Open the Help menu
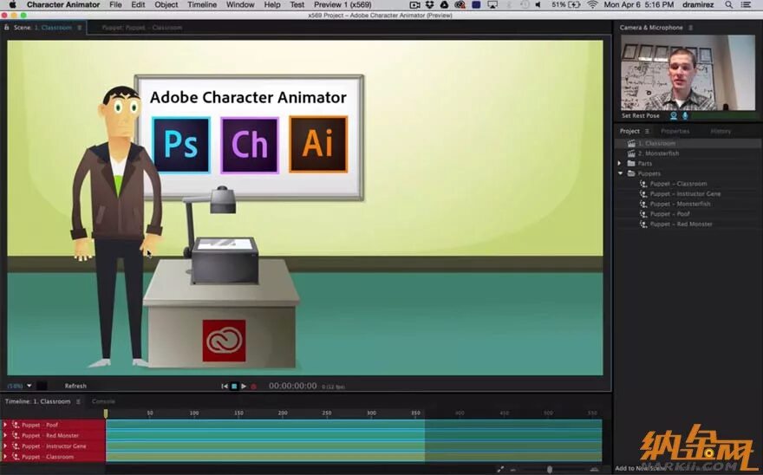763x475 pixels. click(x=272, y=5)
